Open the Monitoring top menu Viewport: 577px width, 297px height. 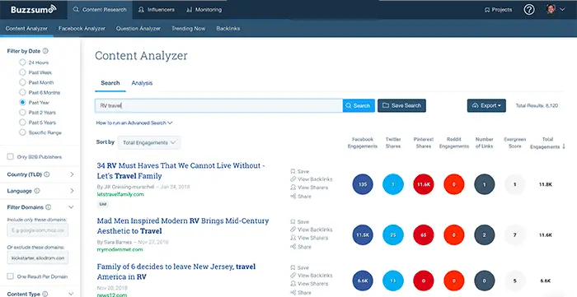click(204, 10)
